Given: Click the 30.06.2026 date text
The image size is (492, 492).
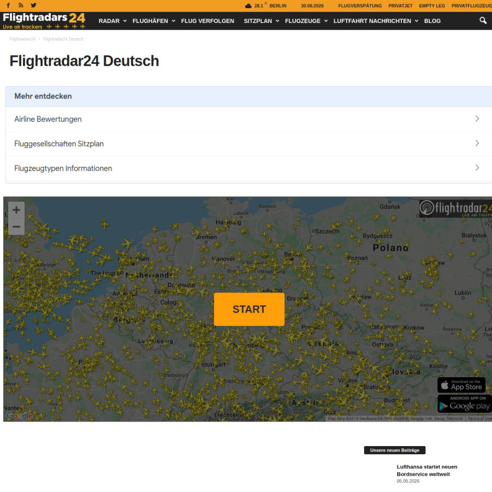Looking at the screenshot, I should [x=312, y=5].
